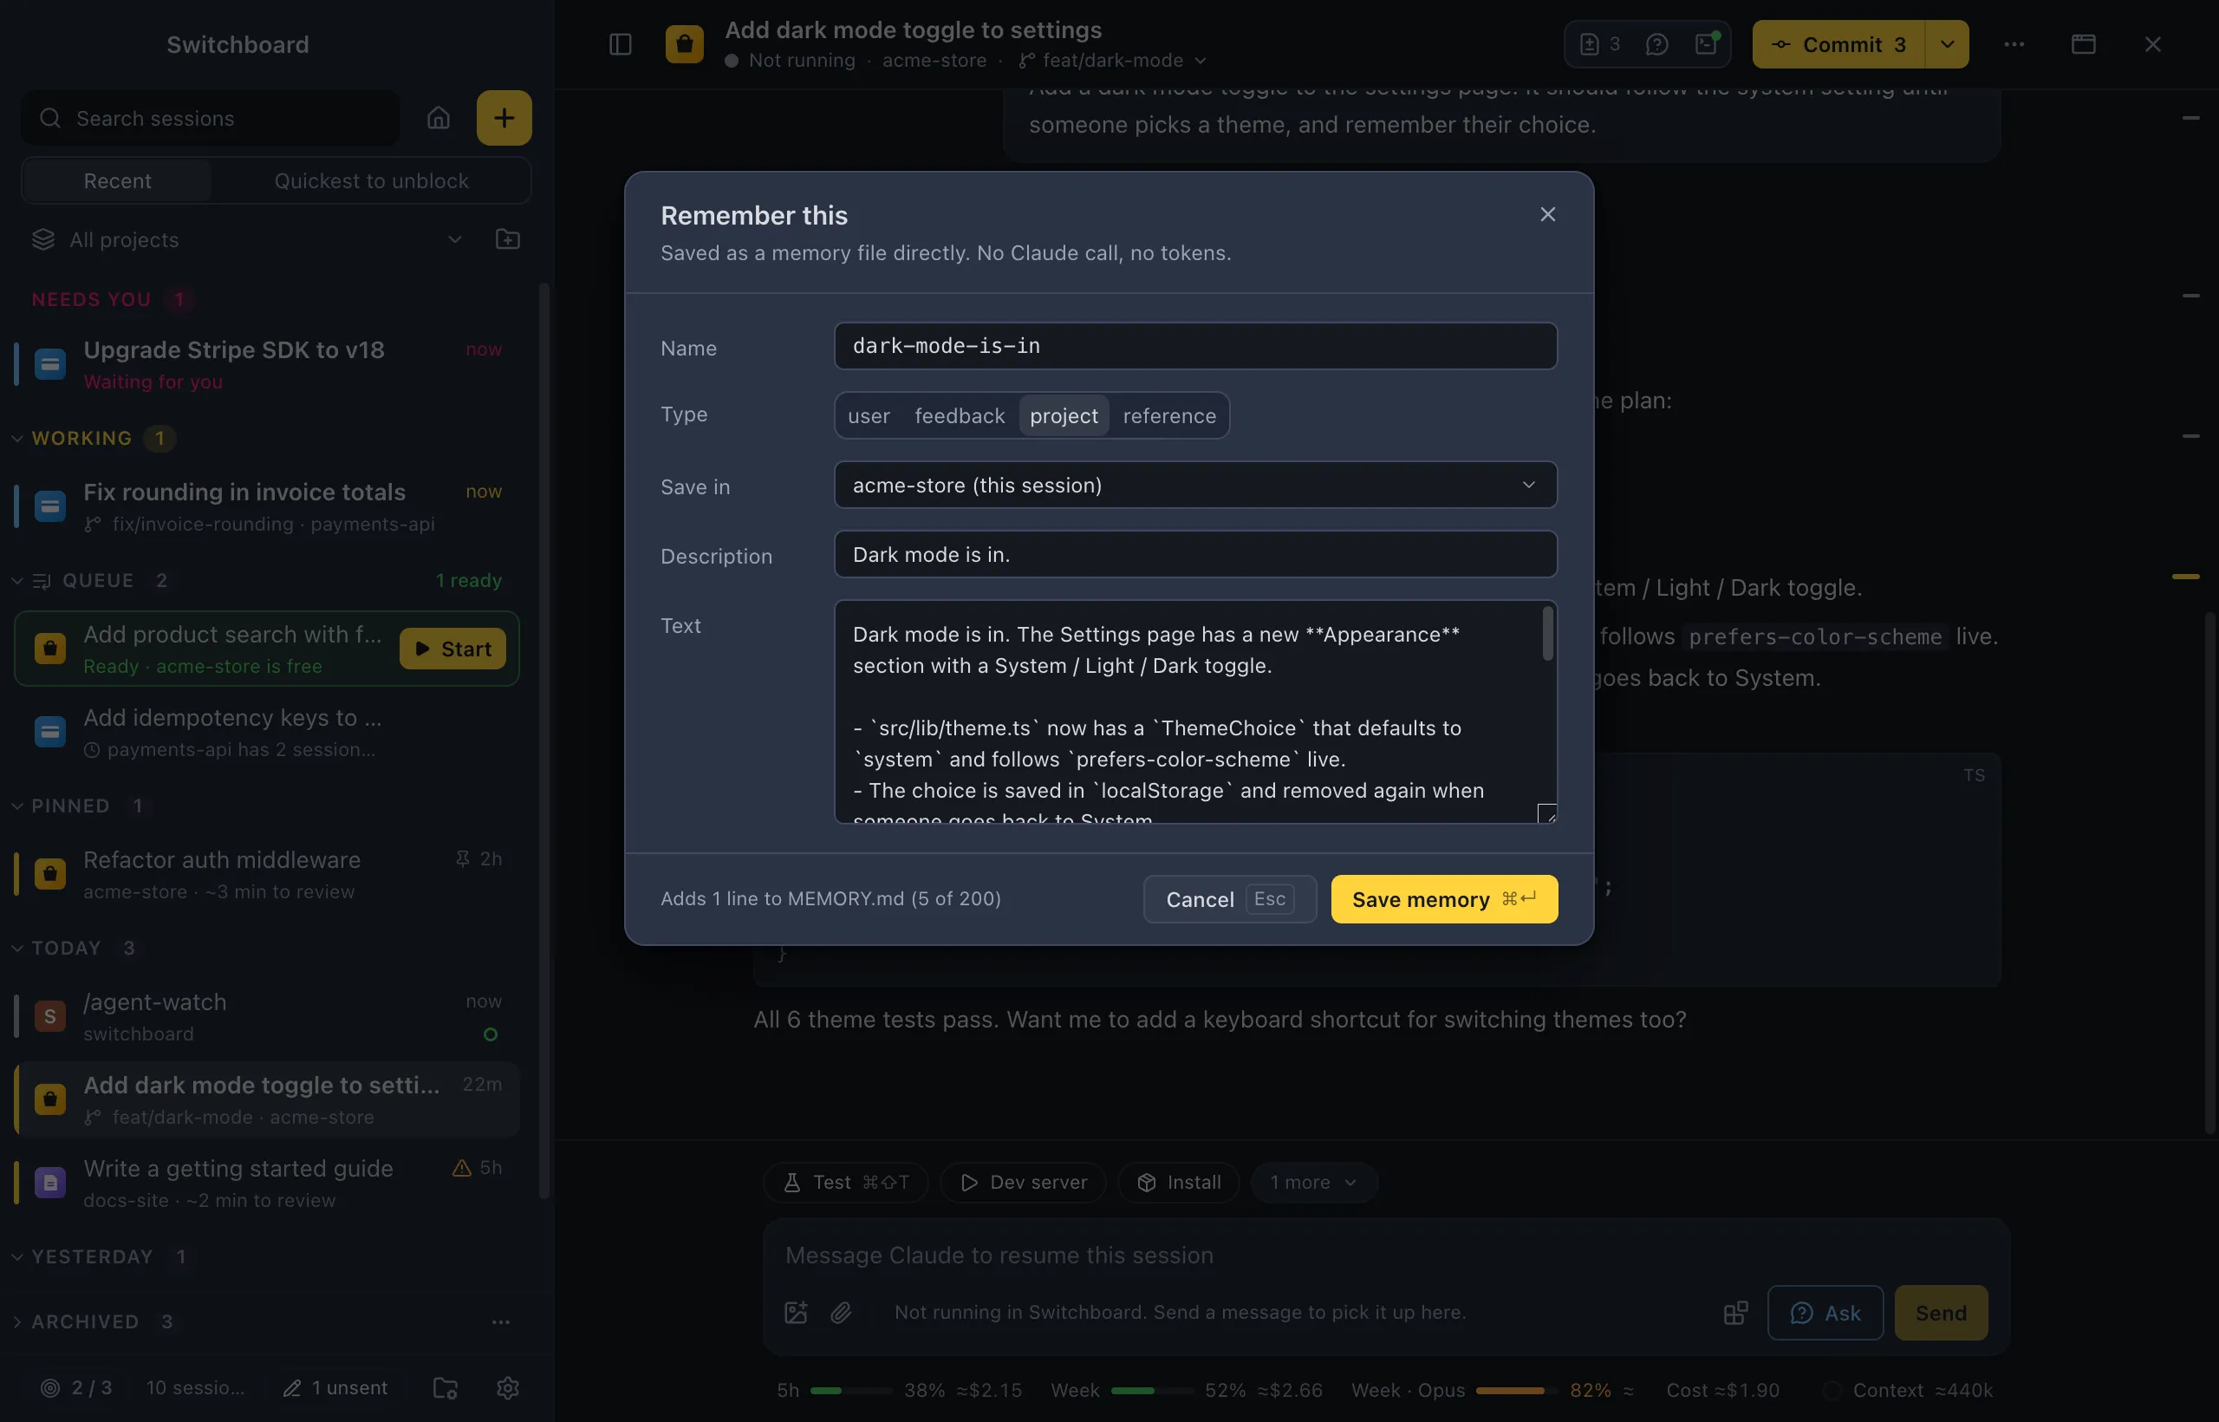Click the Text area's scrollbar thumb
This screenshot has height=1422, width=2219.
(1548, 634)
